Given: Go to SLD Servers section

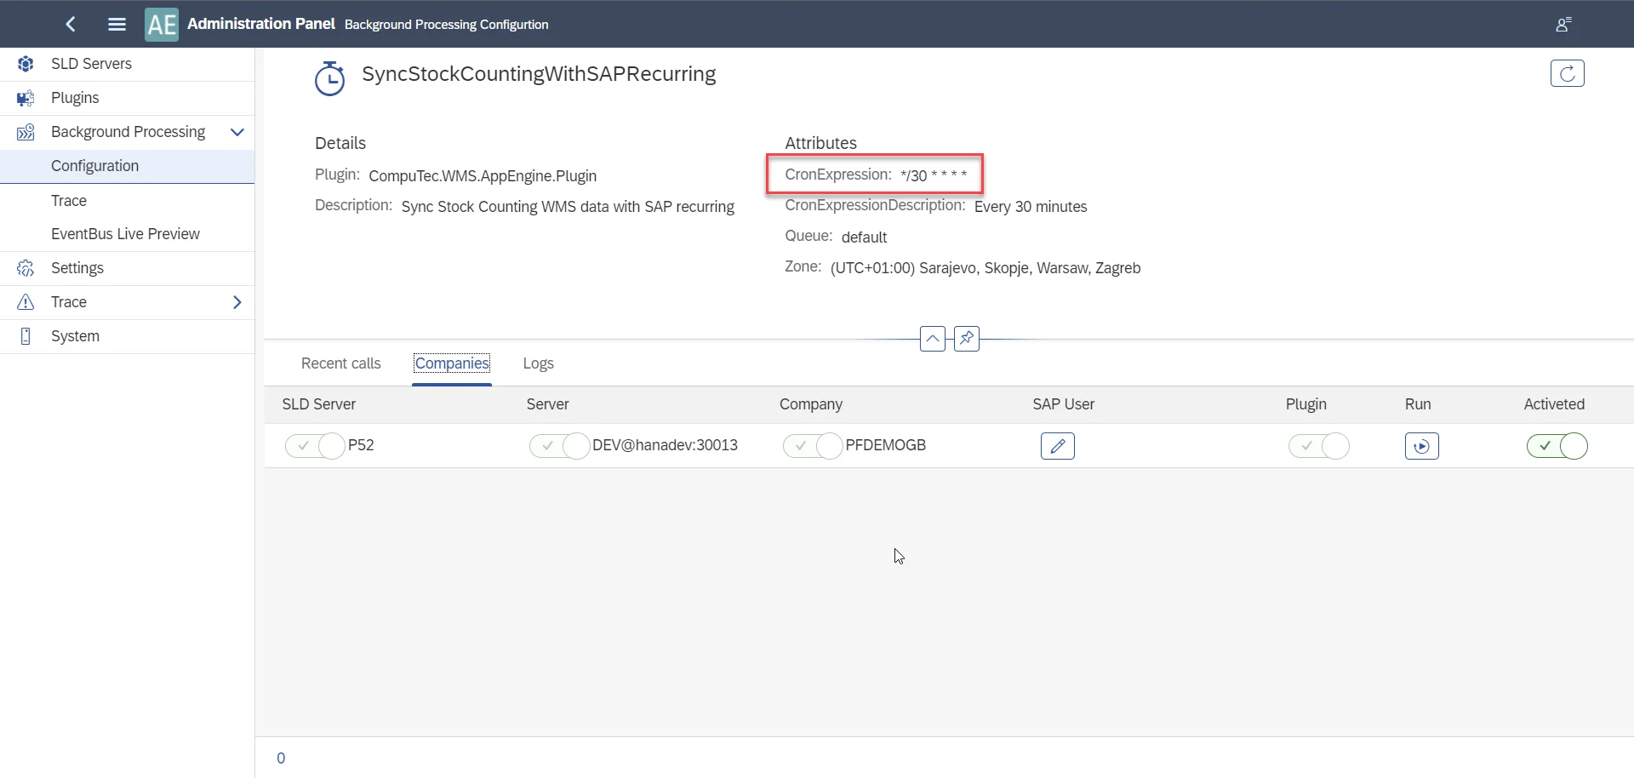Looking at the screenshot, I should [91, 64].
